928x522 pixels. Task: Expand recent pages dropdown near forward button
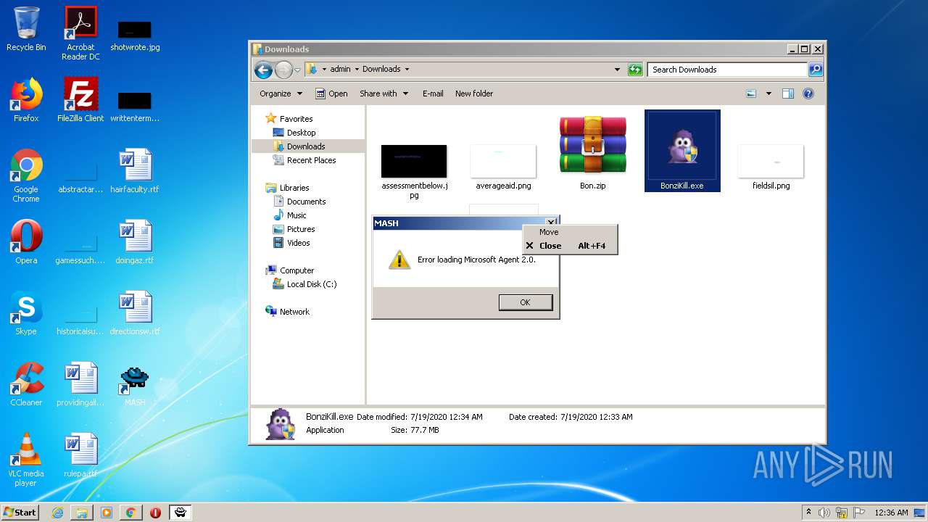[297, 70]
